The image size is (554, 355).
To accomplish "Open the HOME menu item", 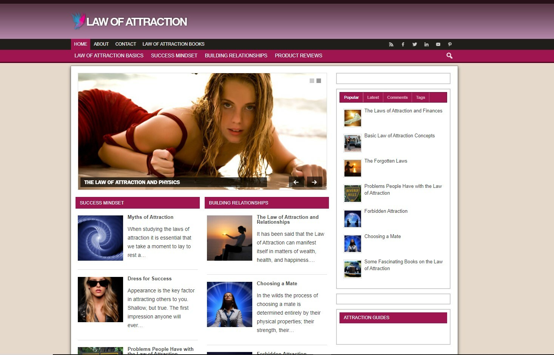I will pyautogui.click(x=80, y=44).
